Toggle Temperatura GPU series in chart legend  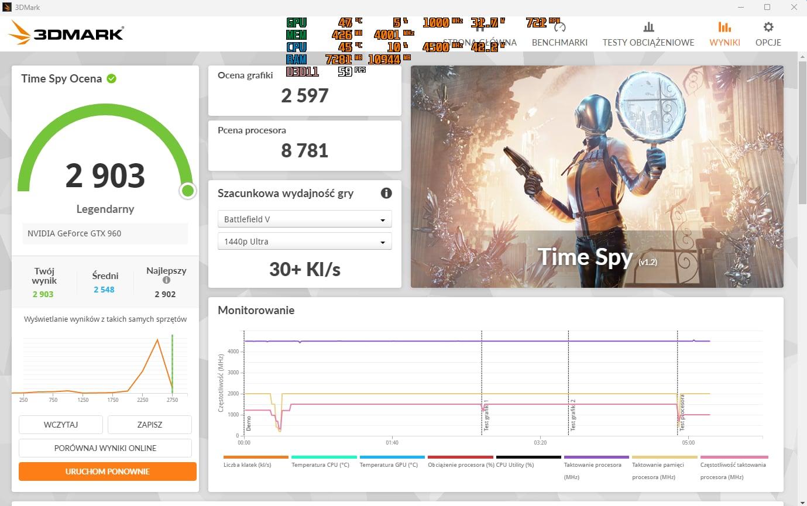(x=392, y=464)
